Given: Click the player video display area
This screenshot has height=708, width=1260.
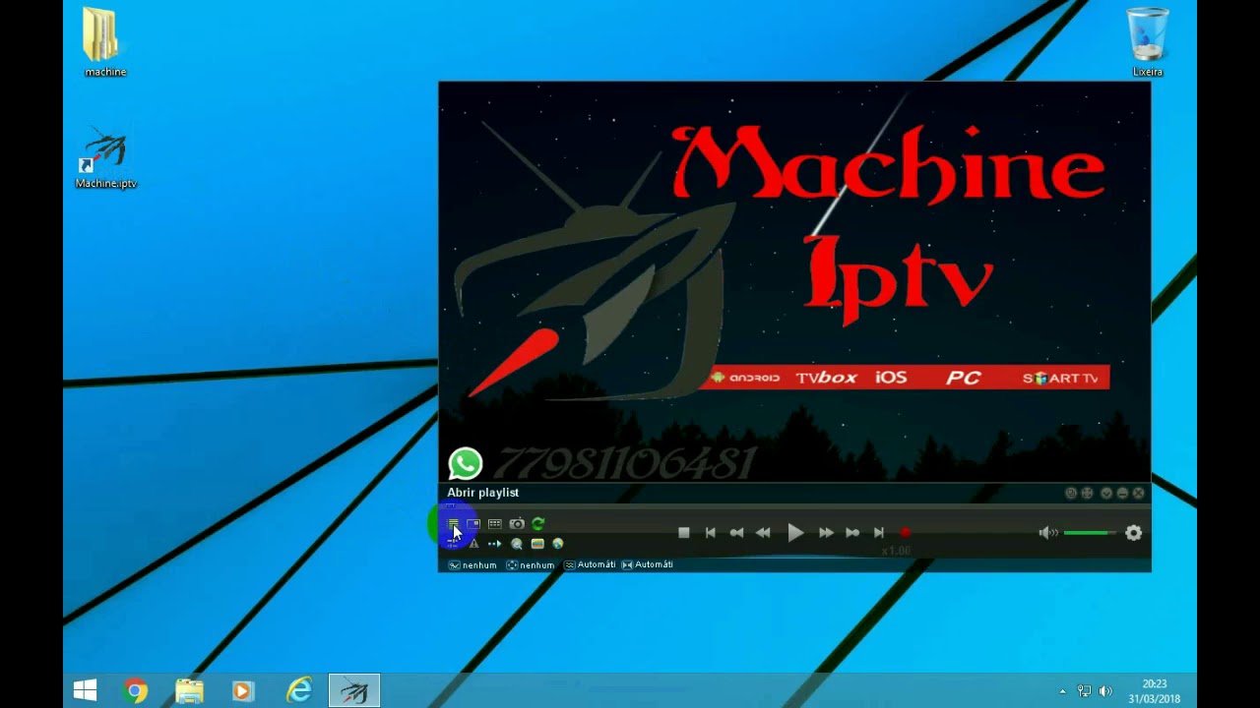Looking at the screenshot, I should click(x=794, y=282).
